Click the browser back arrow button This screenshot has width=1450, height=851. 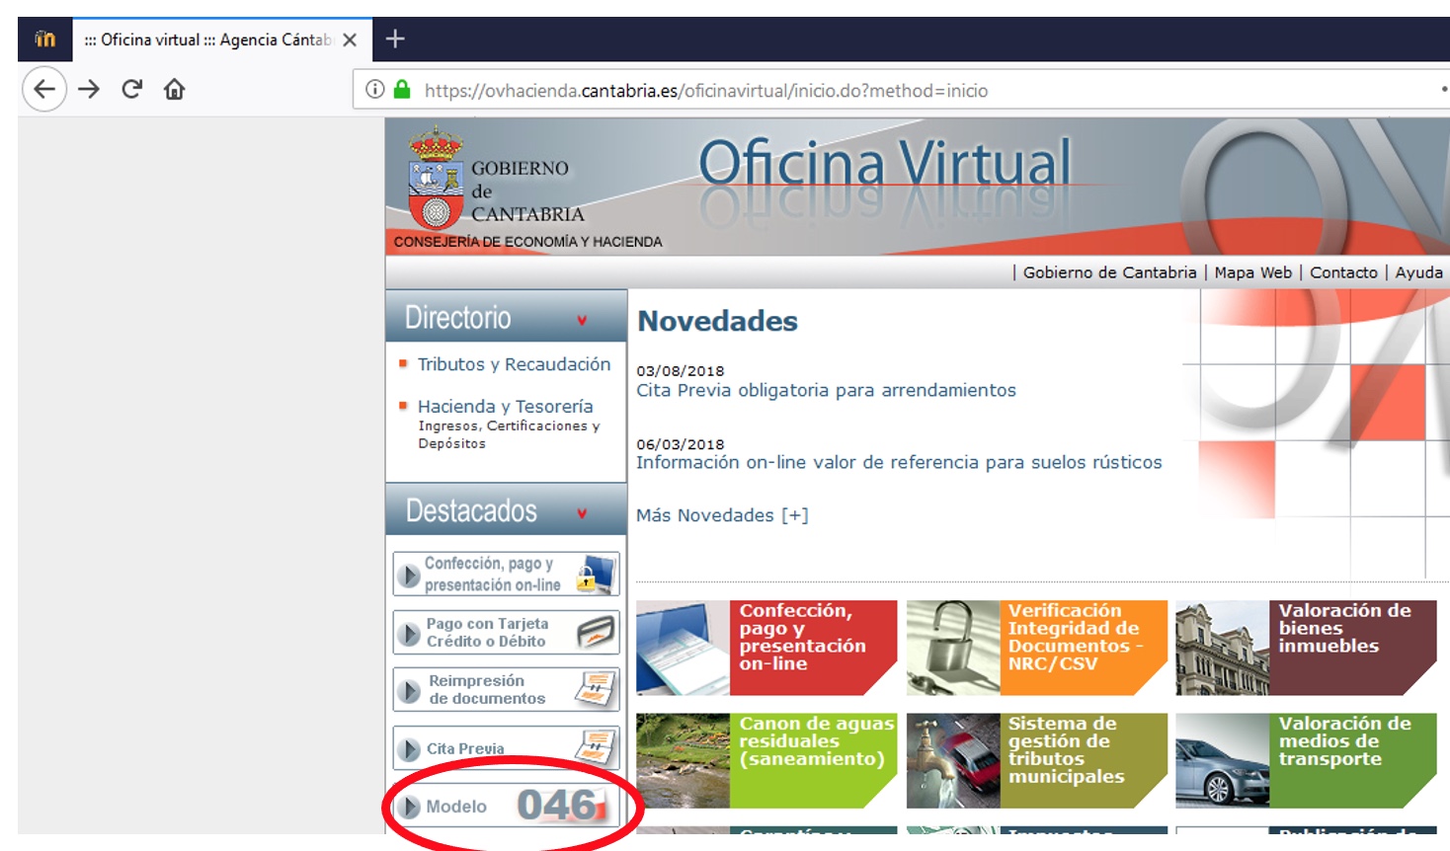pyautogui.click(x=44, y=90)
